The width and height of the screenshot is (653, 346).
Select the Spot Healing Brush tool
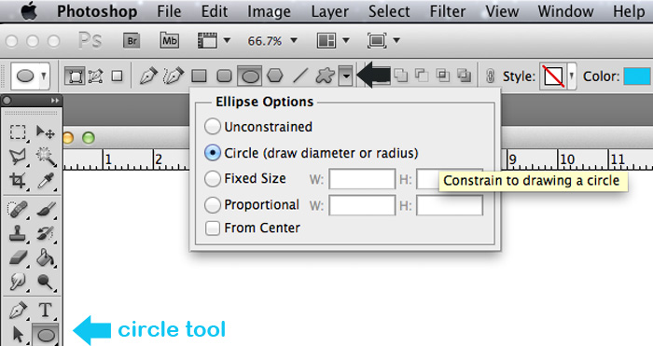[x=18, y=209]
